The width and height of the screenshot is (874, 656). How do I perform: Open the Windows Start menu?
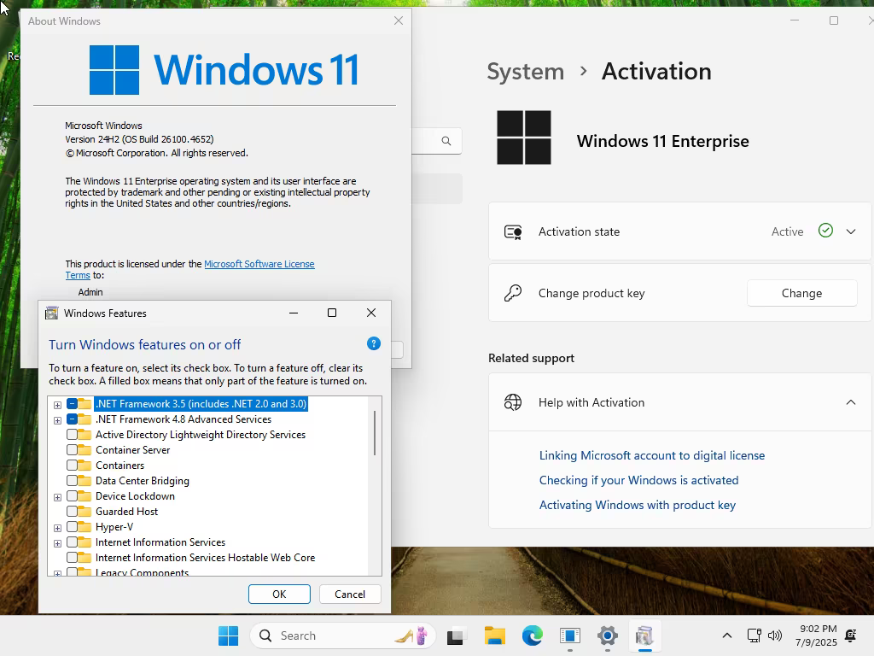(228, 635)
